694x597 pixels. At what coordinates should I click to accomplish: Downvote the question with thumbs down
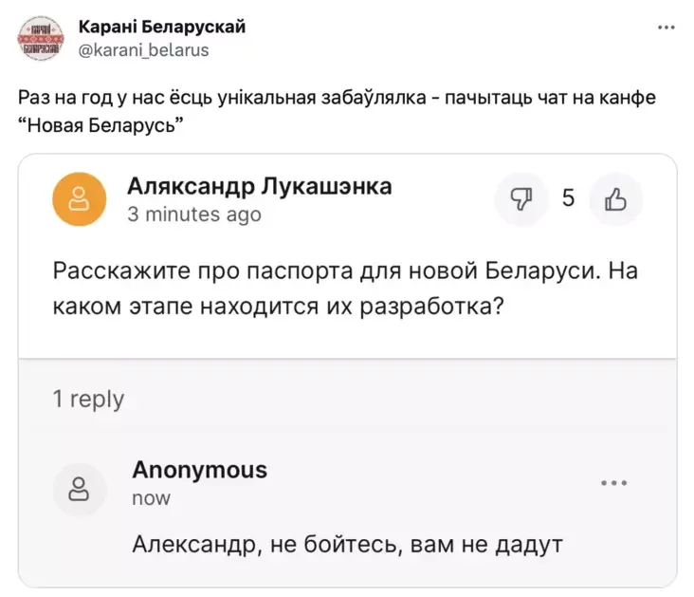coord(520,199)
